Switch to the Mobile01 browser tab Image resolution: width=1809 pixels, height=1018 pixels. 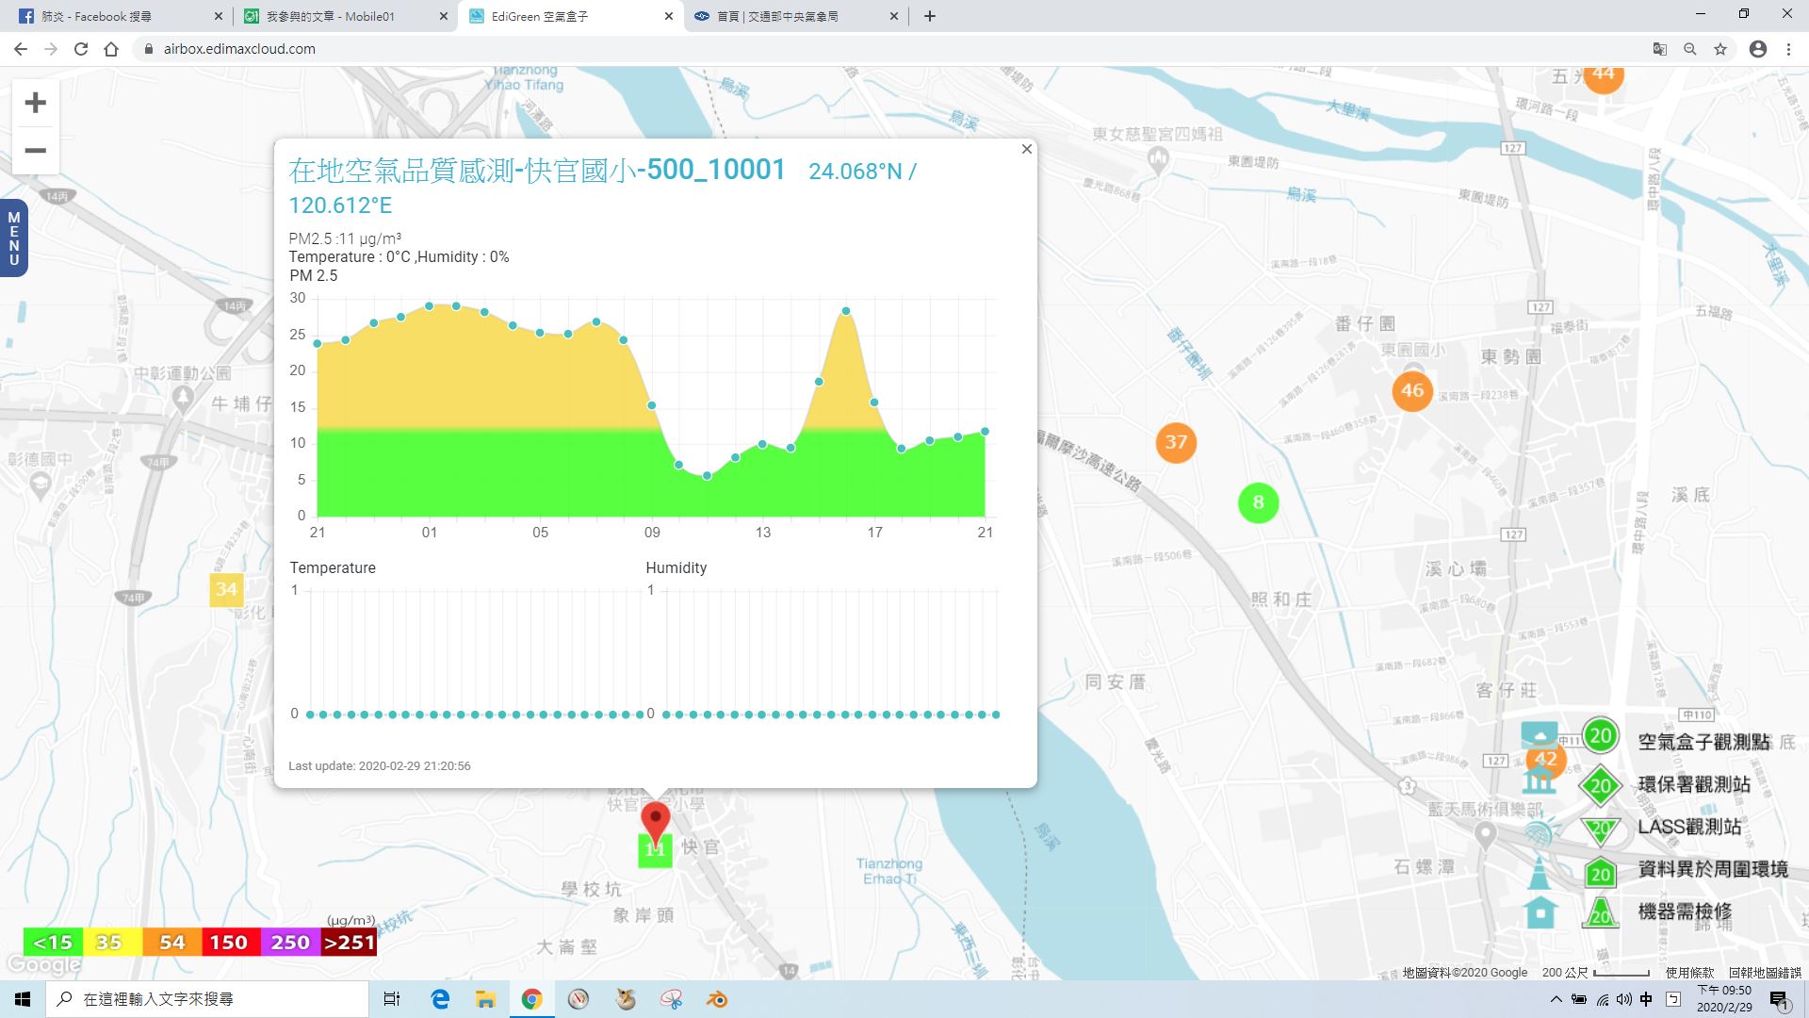pos(330,16)
